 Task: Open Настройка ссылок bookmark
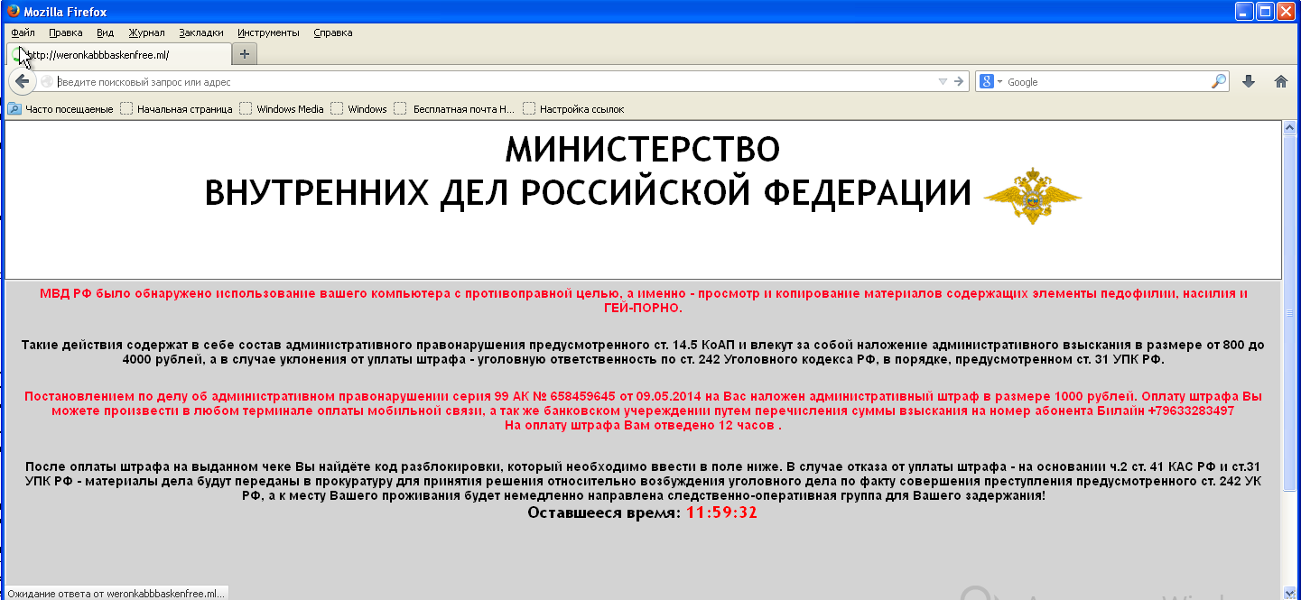coord(573,109)
